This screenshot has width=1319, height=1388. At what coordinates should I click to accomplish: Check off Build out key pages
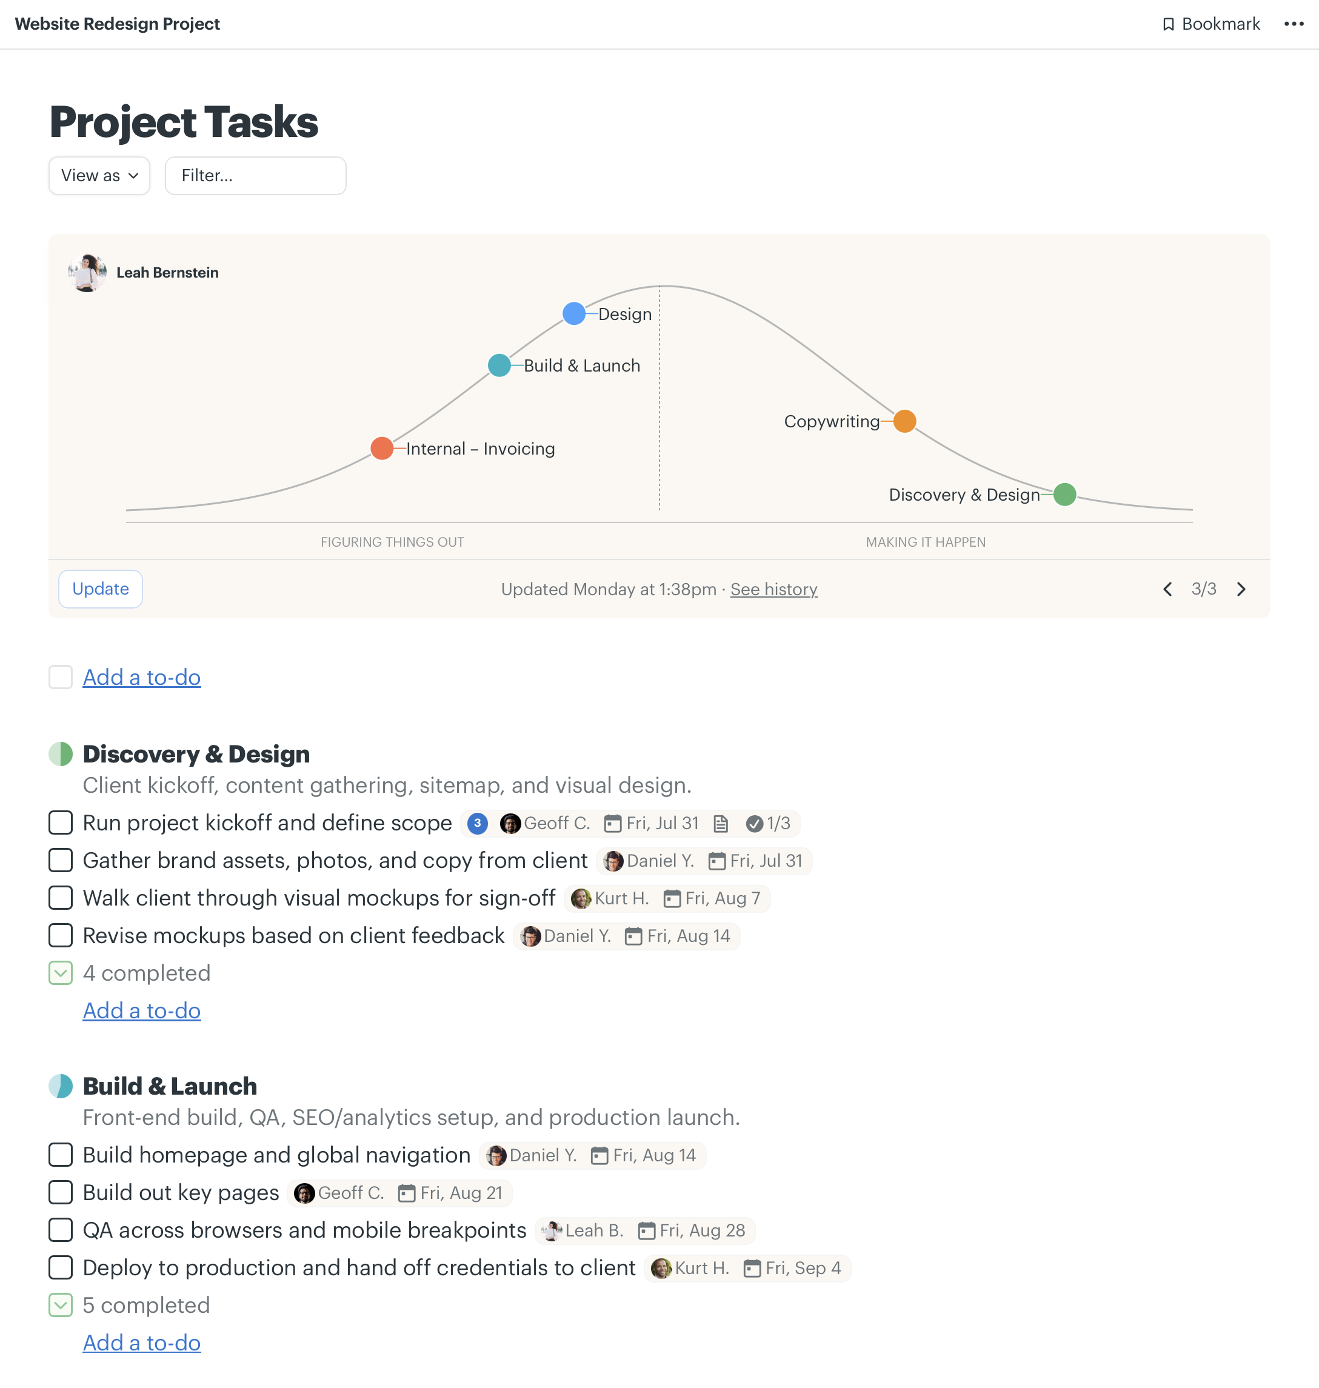tap(61, 1192)
